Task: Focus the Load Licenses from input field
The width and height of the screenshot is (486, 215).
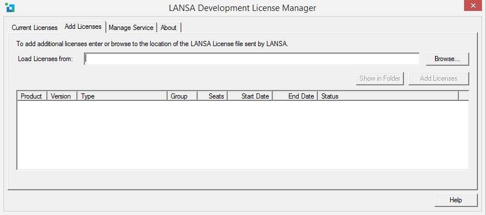Action: [x=252, y=59]
